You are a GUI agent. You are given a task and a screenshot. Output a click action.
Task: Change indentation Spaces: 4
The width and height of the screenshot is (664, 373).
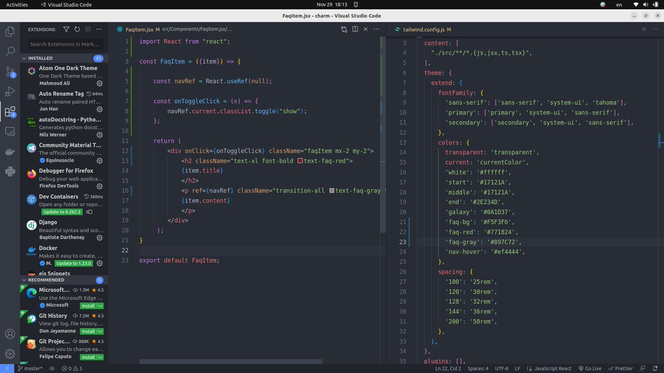(x=478, y=368)
